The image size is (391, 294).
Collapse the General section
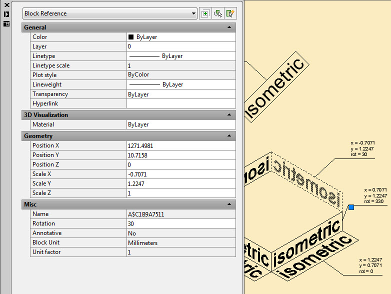click(229, 27)
